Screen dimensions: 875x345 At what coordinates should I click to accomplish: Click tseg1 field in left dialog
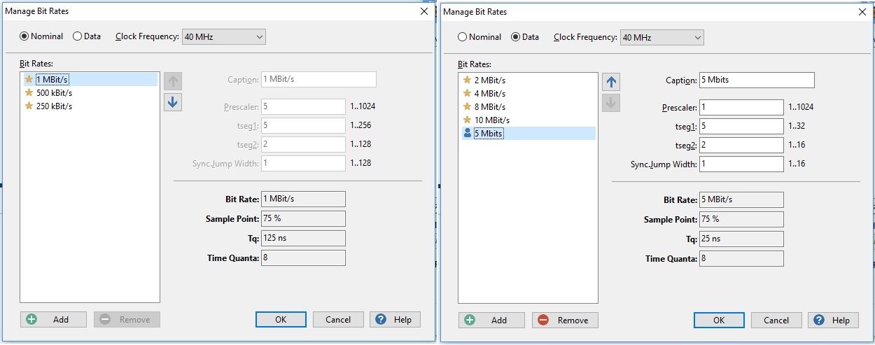[x=303, y=125]
